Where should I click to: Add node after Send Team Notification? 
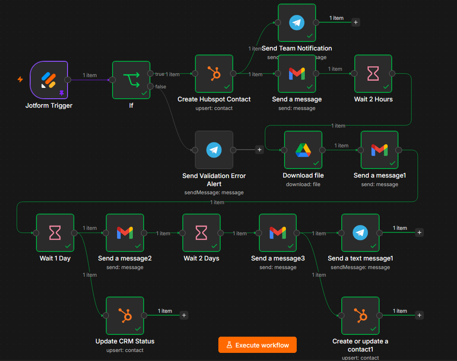356,22
